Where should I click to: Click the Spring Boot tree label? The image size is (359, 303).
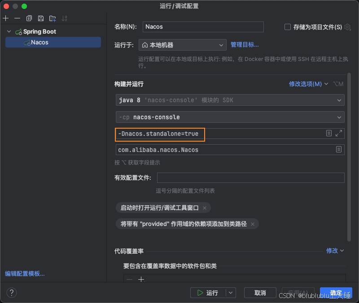(39, 31)
